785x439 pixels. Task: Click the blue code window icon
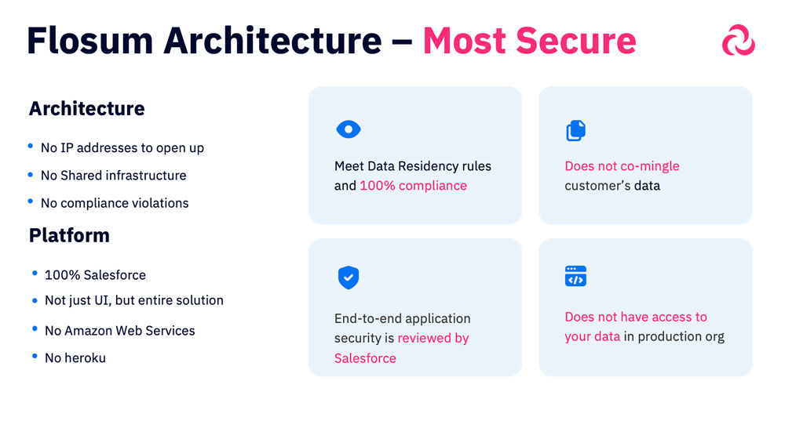tap(575, 276)
